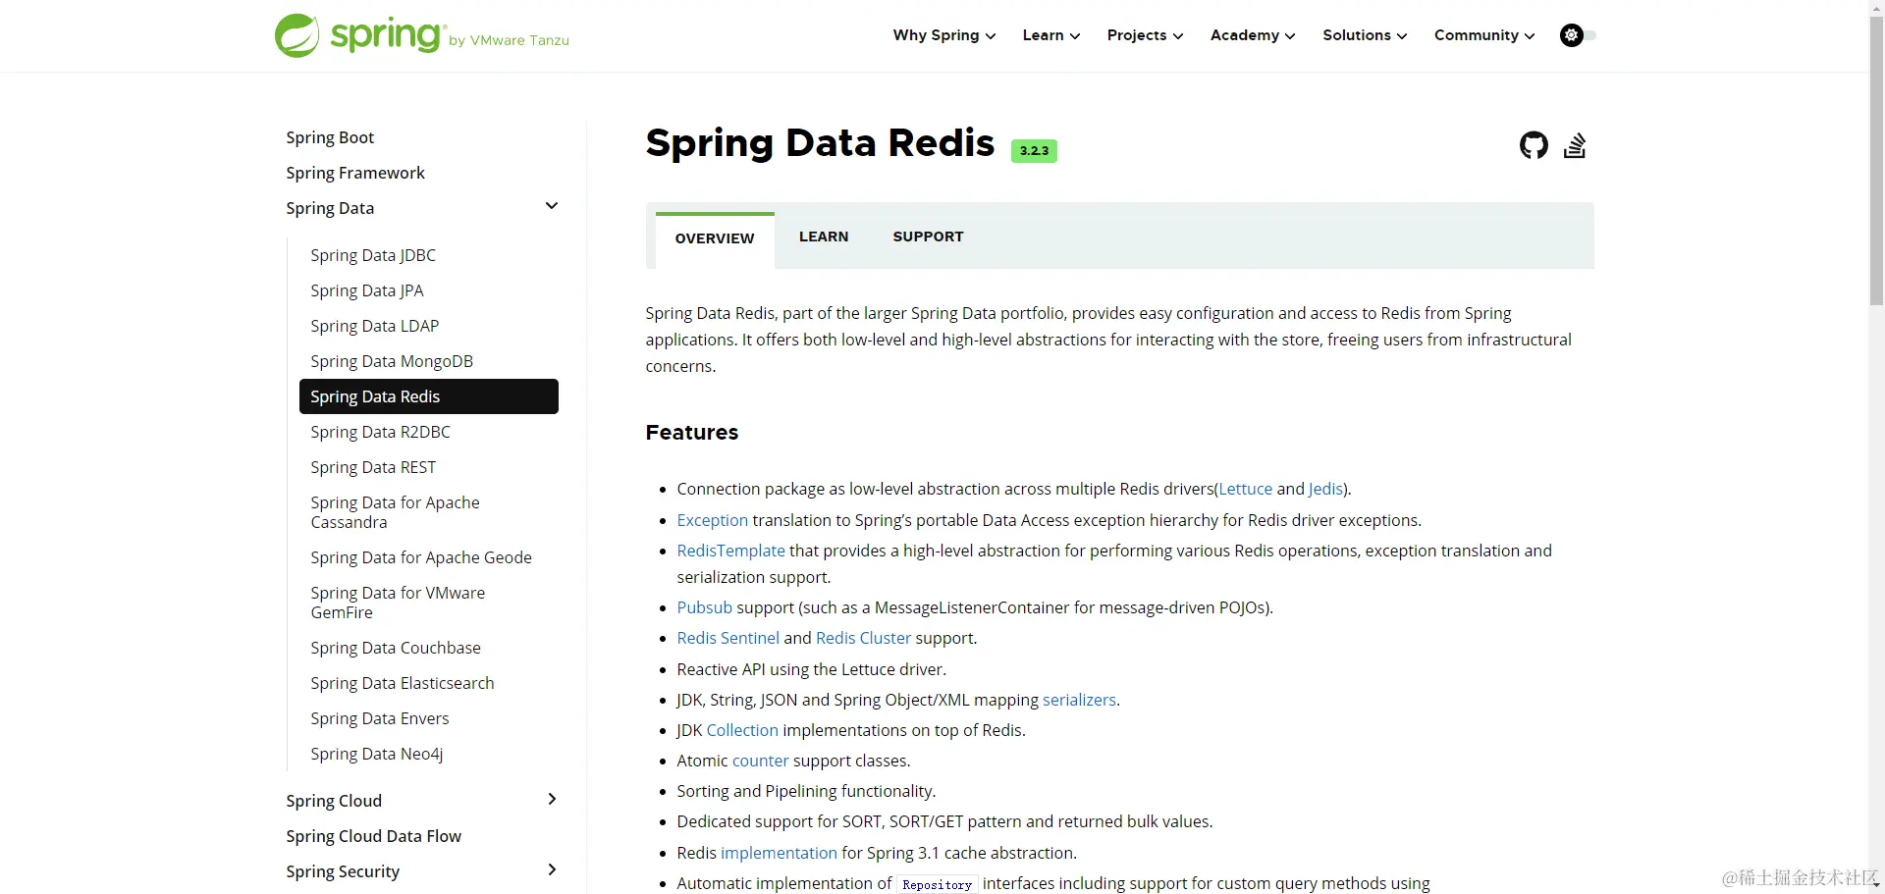Click the Spring leaf logo

click(x=296, y=35)
